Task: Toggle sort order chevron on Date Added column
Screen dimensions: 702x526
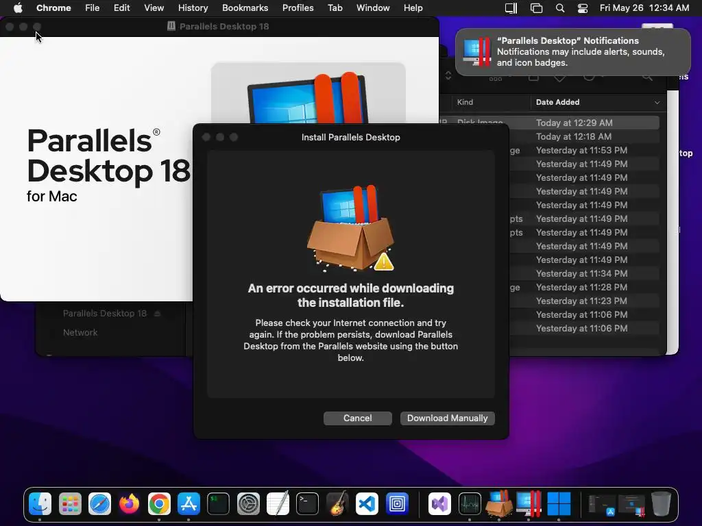Action: coord(657,103)
